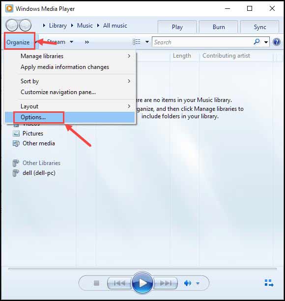The image size is (285, 301).
Task: Skip to the next track
Action: [166, 283]
